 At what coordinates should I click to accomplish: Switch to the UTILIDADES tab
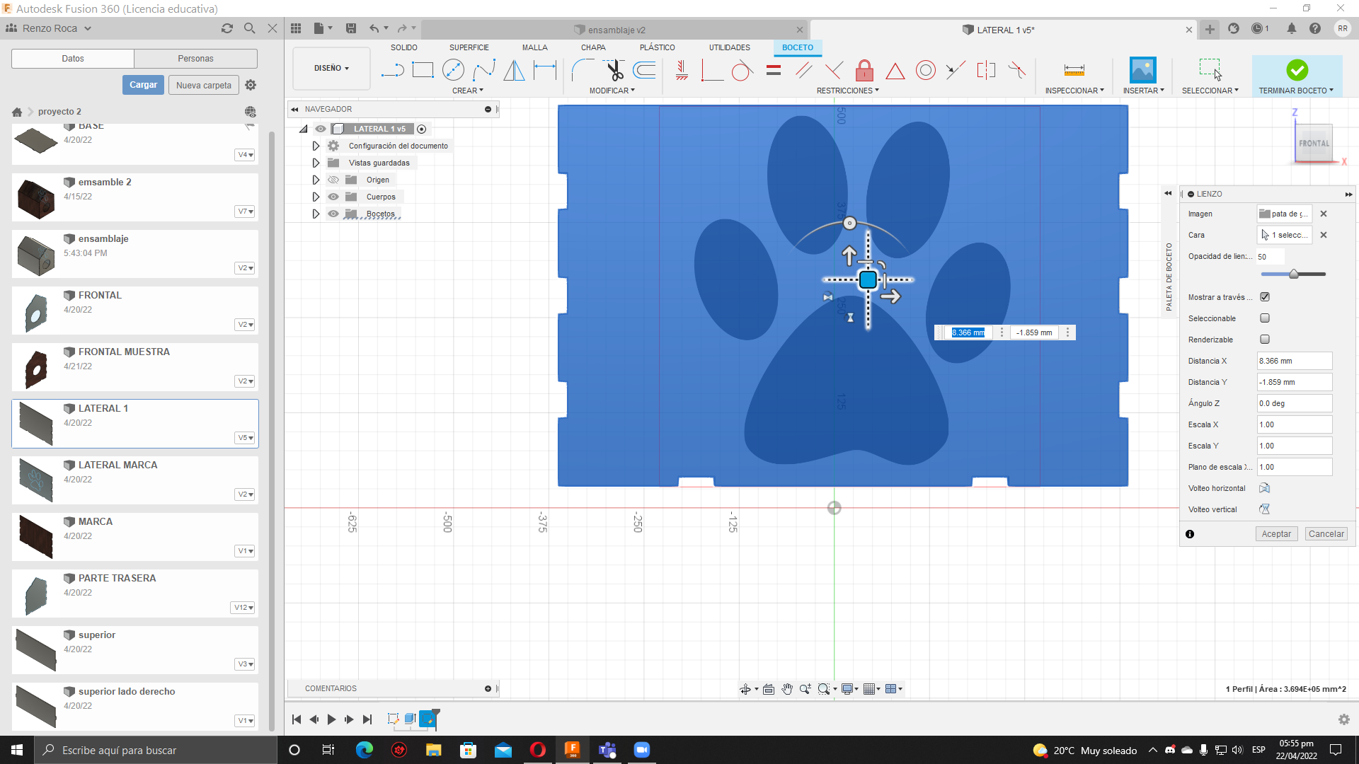[x=730, y=47]
